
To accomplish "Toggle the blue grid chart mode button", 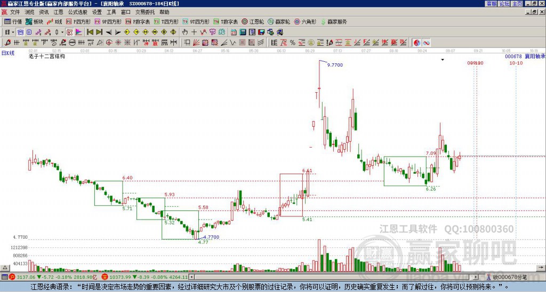I will click(x=20, y=33).
